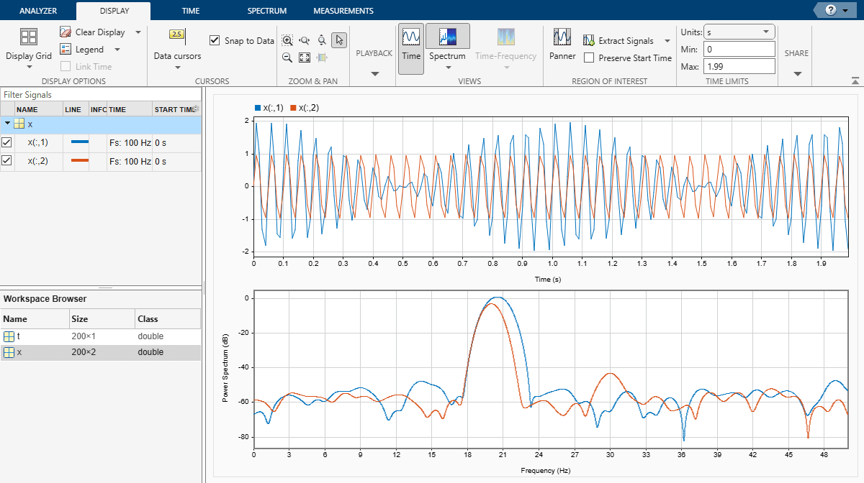
Task: Collapse the toolstrip with the arrow icon
Action: tap(855, 81)
